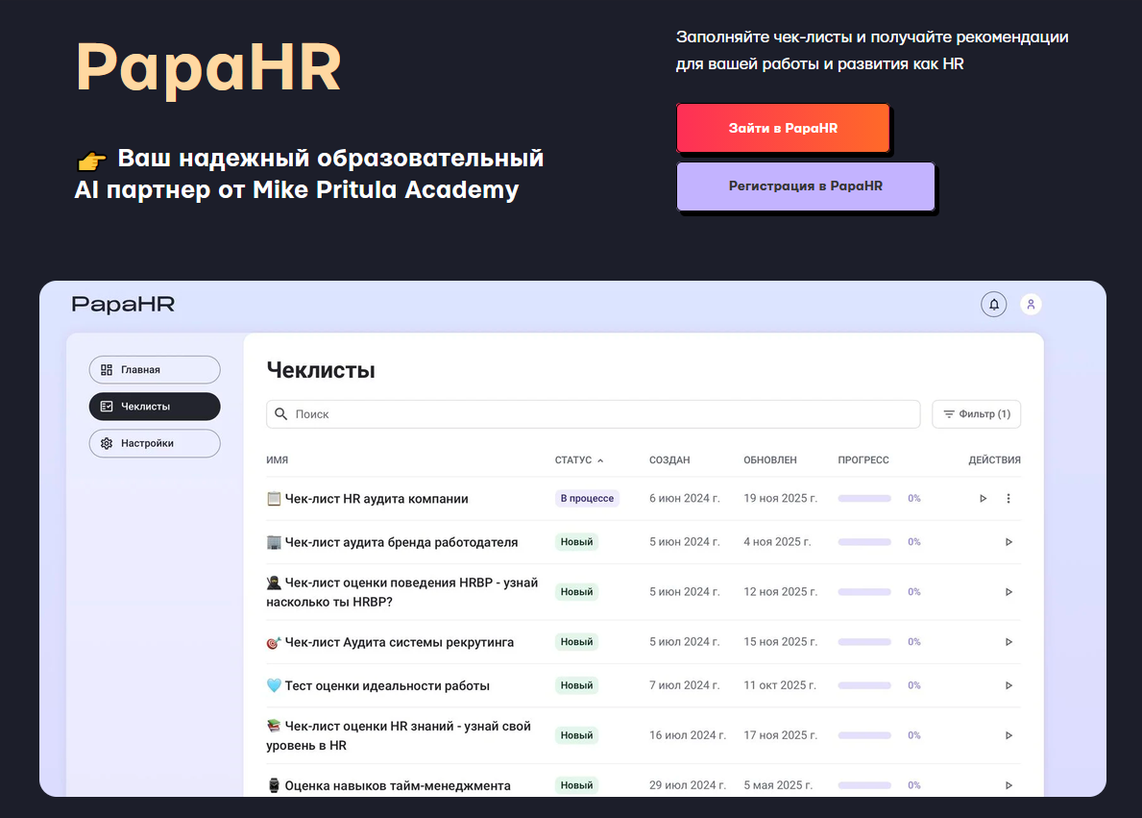Click the target emoji beside системы рекрутинга
The height and width of the screenshot is (818, 1142).
point(274,642)
